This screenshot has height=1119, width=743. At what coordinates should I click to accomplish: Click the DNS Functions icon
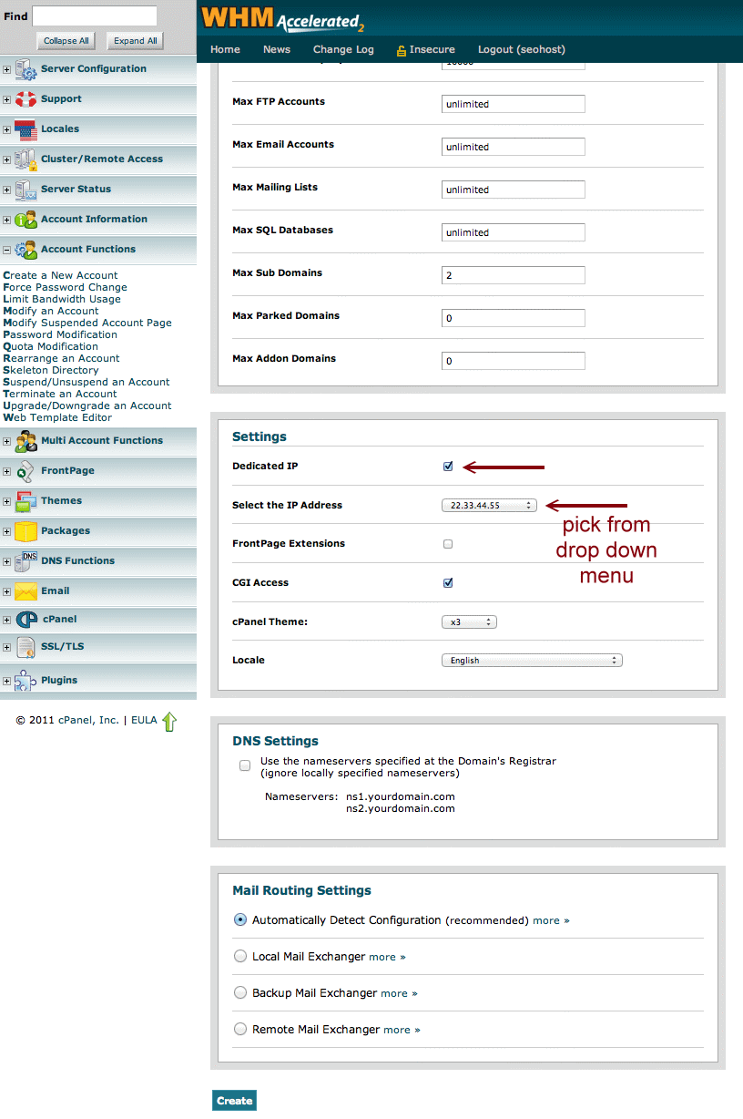click(25, 561)
